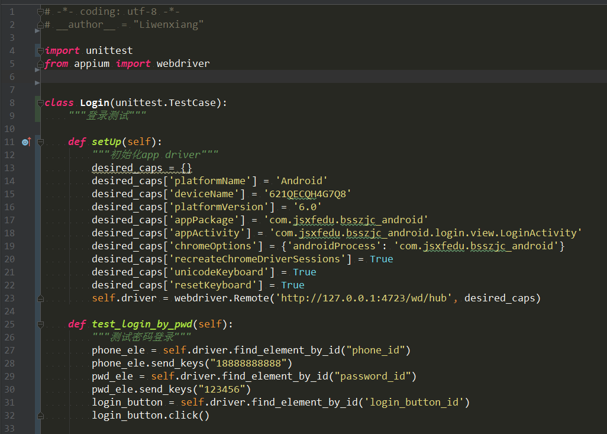Click the True value on the resetKeyboard line
This screenshot has height=434, width=607.
point(293,285)
